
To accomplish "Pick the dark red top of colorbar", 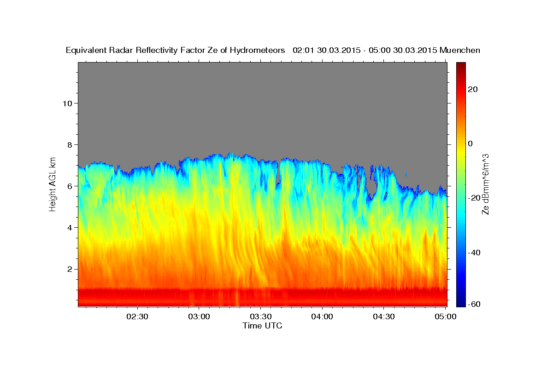I will (461, 66).
